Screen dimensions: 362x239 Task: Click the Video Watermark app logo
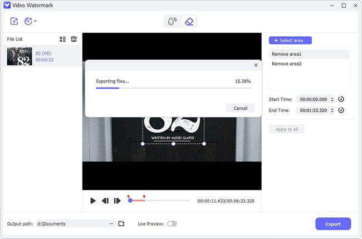coord(7,5)
